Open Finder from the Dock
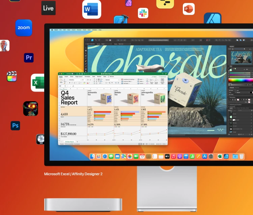This screenshot has height=215, width=253. (92, 156)
